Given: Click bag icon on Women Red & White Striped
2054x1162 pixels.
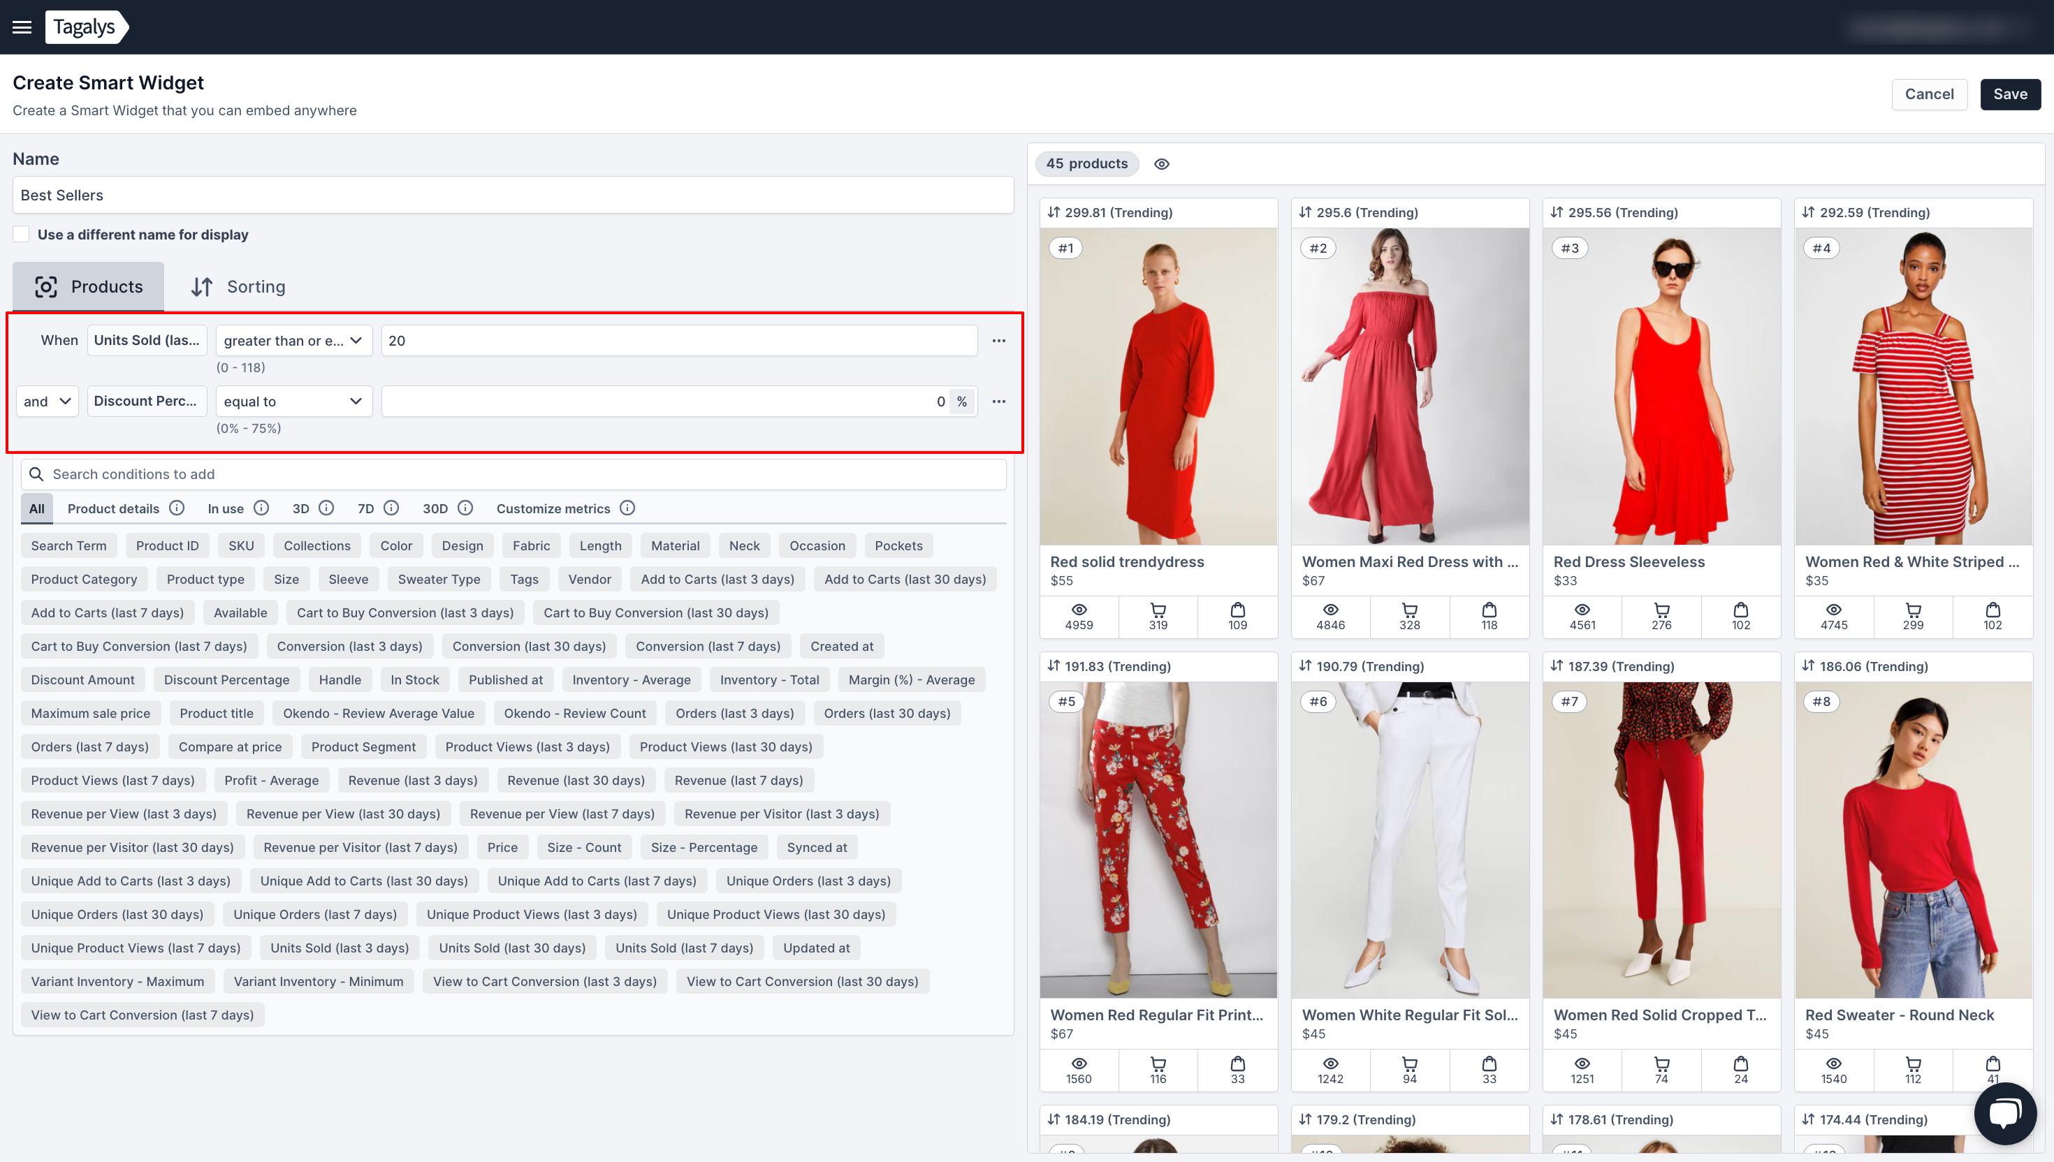Looking at the screenshot, I should coord(1993,610).
